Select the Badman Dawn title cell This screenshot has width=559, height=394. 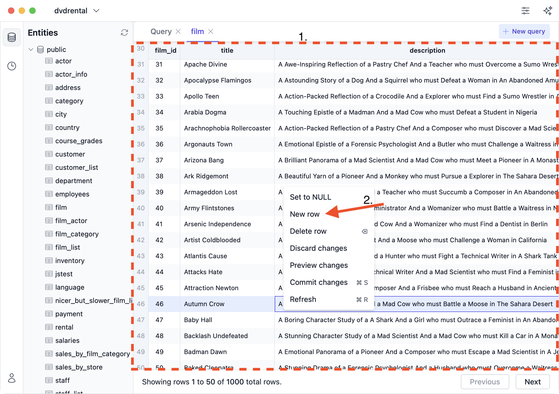click(x=227, y=352)
